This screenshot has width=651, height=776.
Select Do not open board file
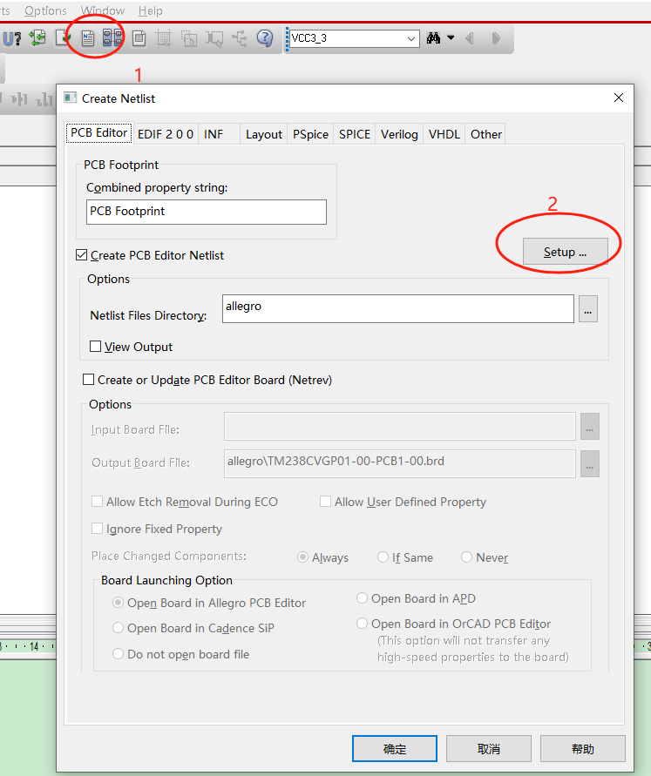point(118,654)
